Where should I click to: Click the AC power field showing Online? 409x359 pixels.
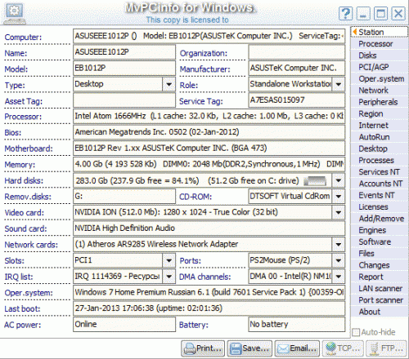tap(124, 325)
